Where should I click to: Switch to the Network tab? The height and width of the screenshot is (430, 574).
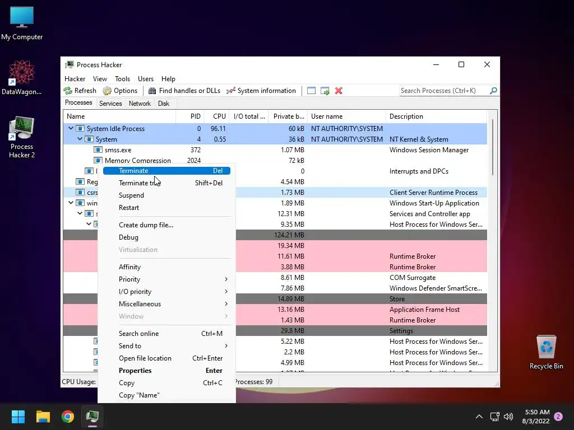tap(140, 104)
